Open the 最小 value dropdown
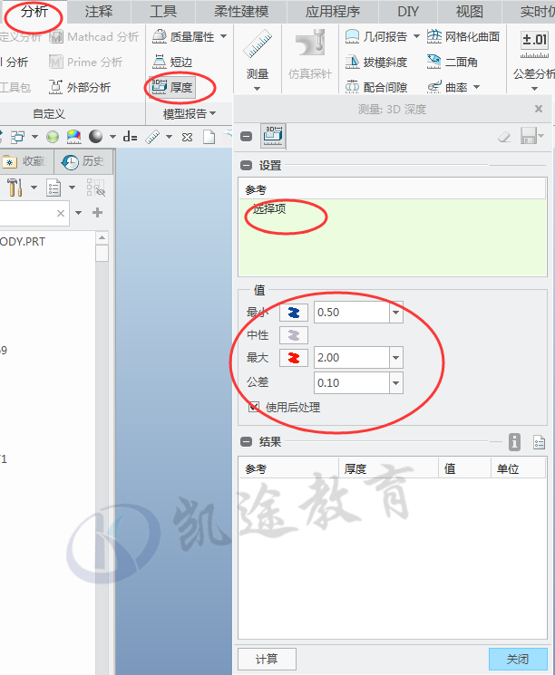 (x=396, y=312)
